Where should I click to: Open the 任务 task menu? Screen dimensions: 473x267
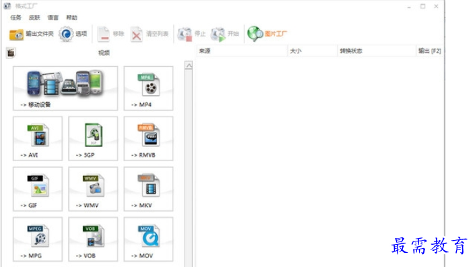point(15,18)
